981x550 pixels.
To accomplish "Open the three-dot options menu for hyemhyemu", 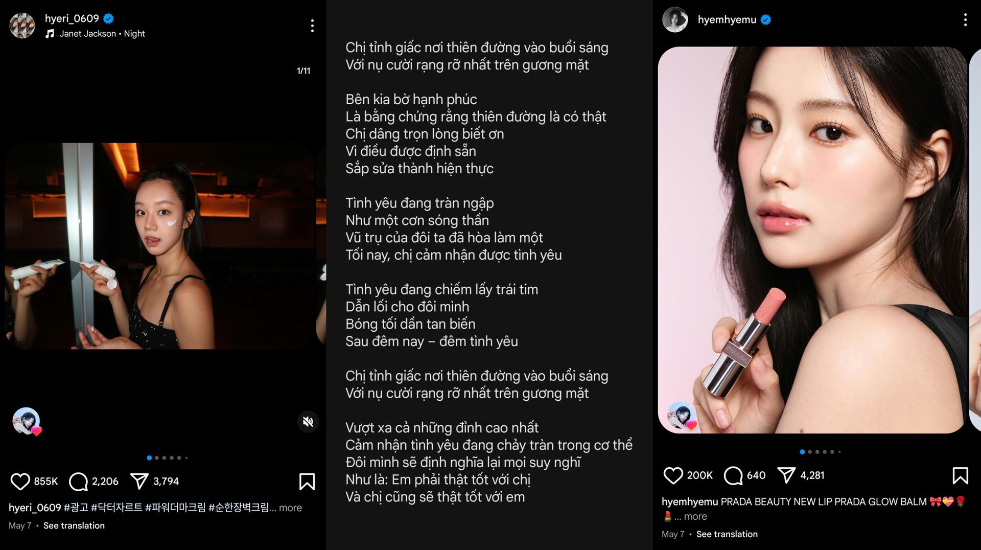I will tap(965, 20).
